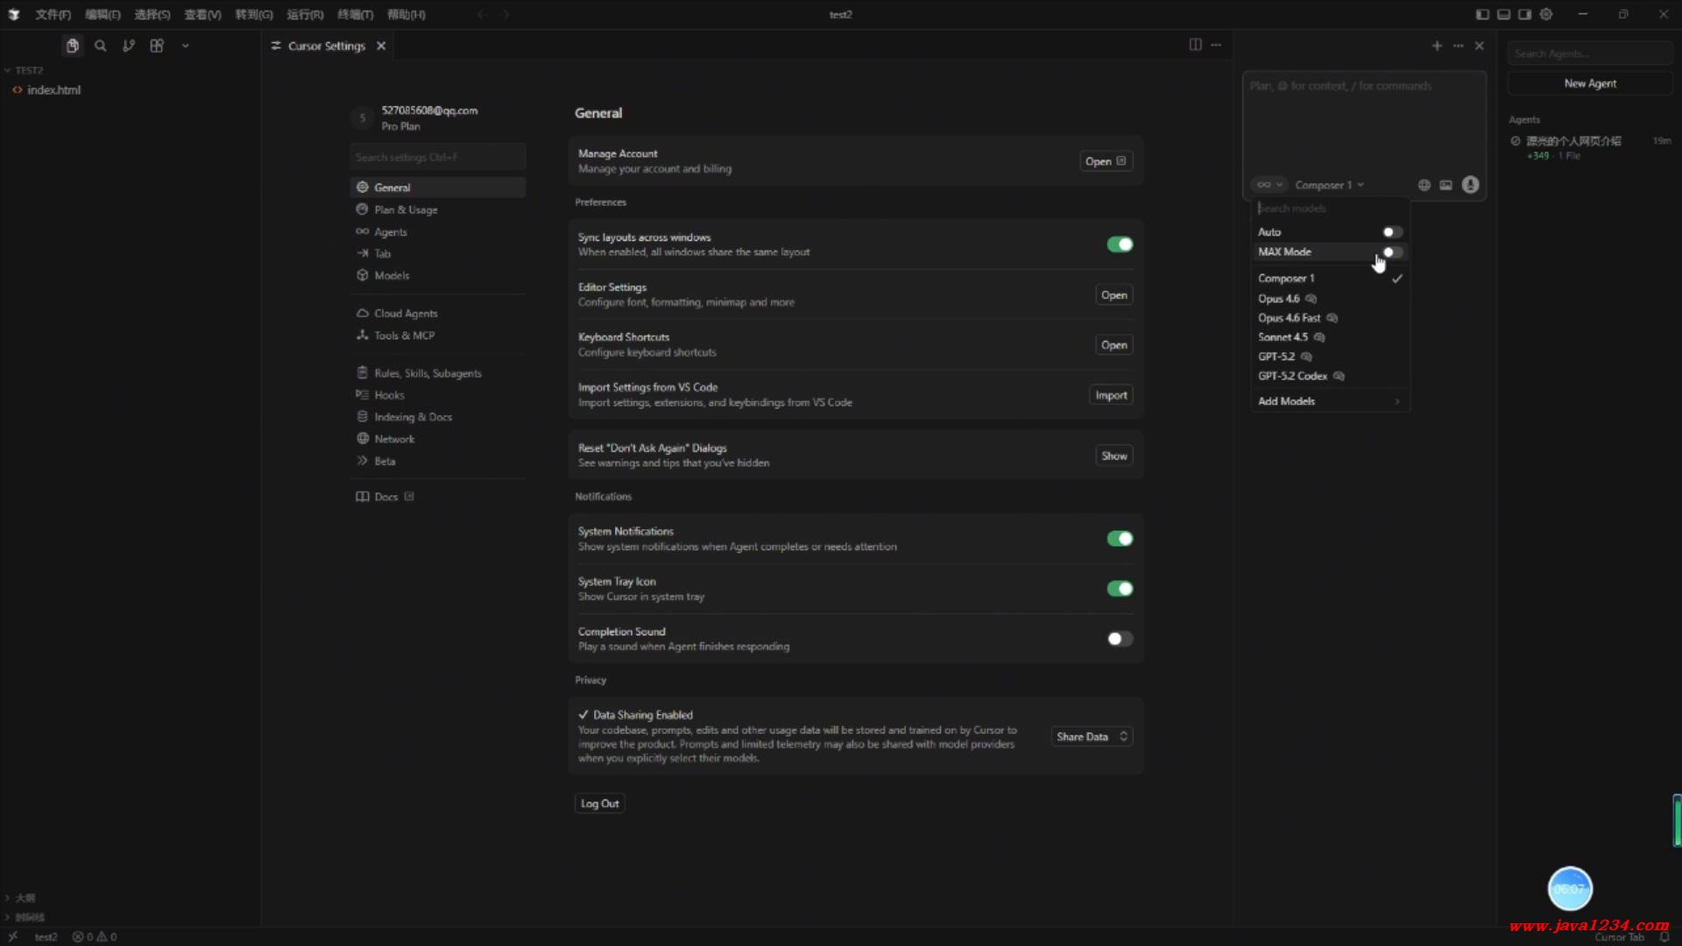
Task: Open the Models settings section
Action: [x=392, y=275]
